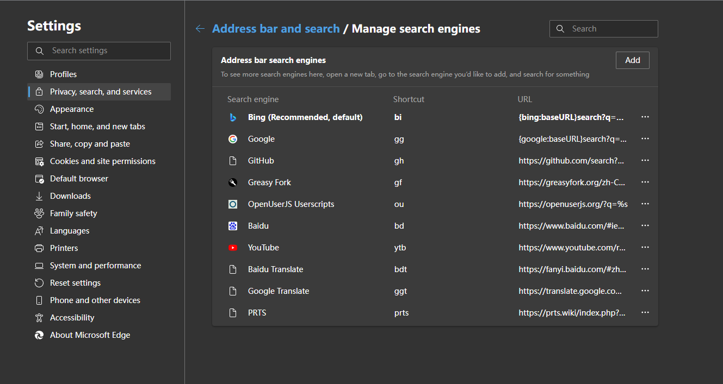Go to Start, home, and new tabs

pos(99,127)
